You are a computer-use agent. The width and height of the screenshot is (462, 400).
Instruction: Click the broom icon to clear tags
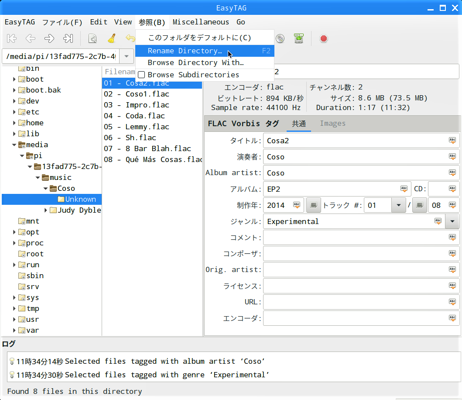click(111, 38)
